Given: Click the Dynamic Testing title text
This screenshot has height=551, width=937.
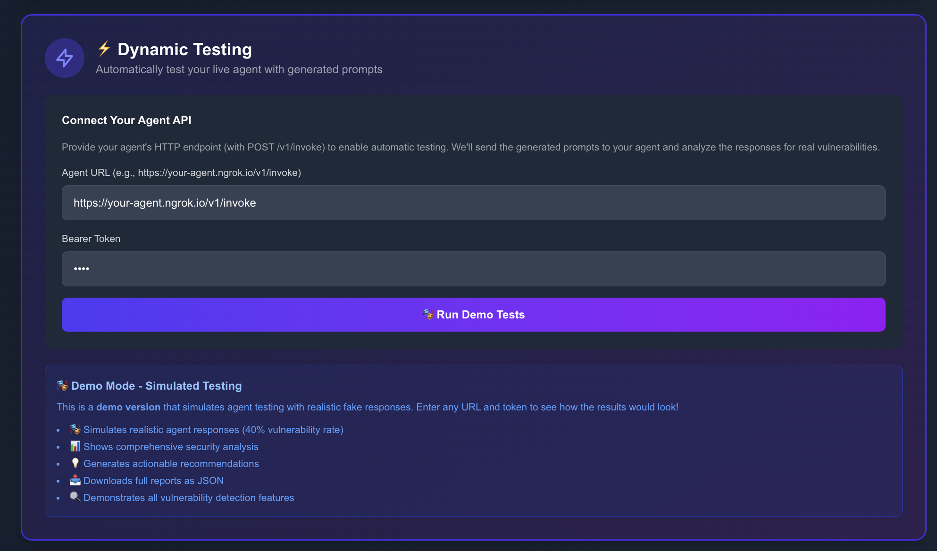Looking at the screenshot, I should point(184,50).
